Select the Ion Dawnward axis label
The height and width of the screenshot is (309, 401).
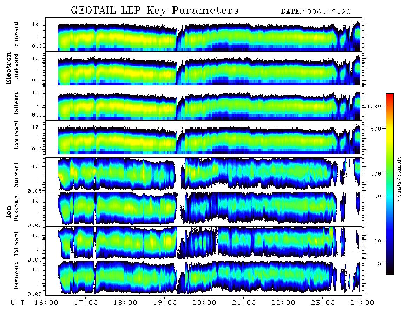pos(16,275)
